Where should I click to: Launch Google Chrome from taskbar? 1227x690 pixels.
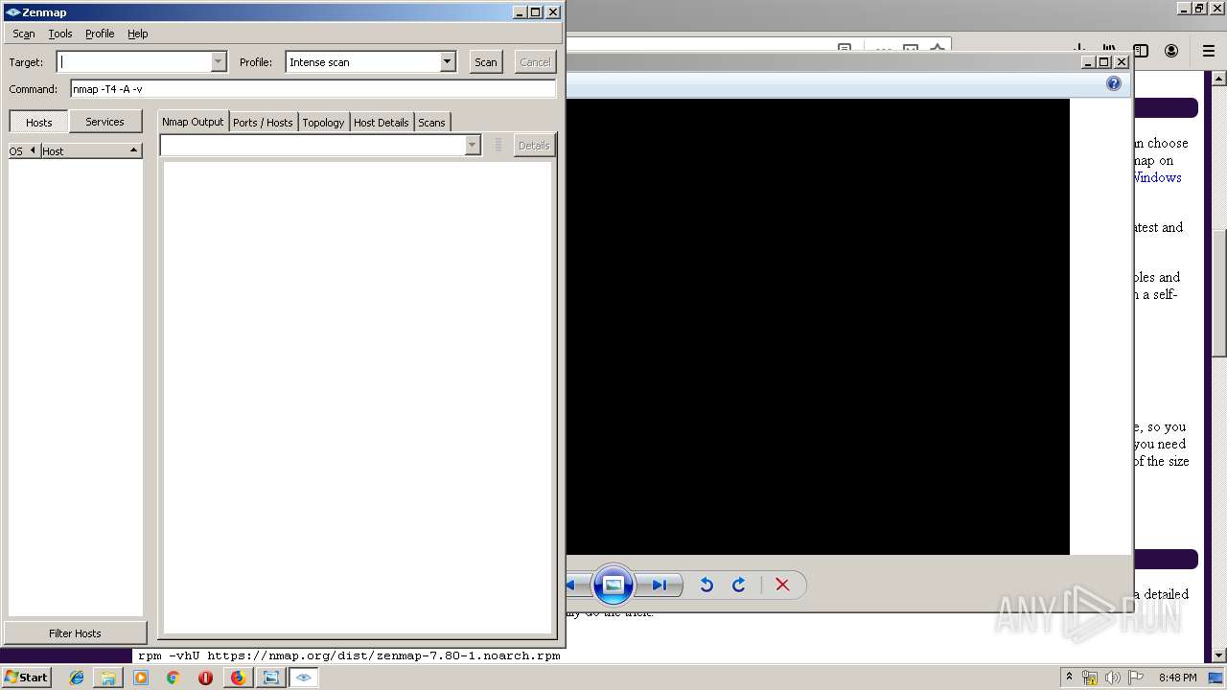point(174,678)
